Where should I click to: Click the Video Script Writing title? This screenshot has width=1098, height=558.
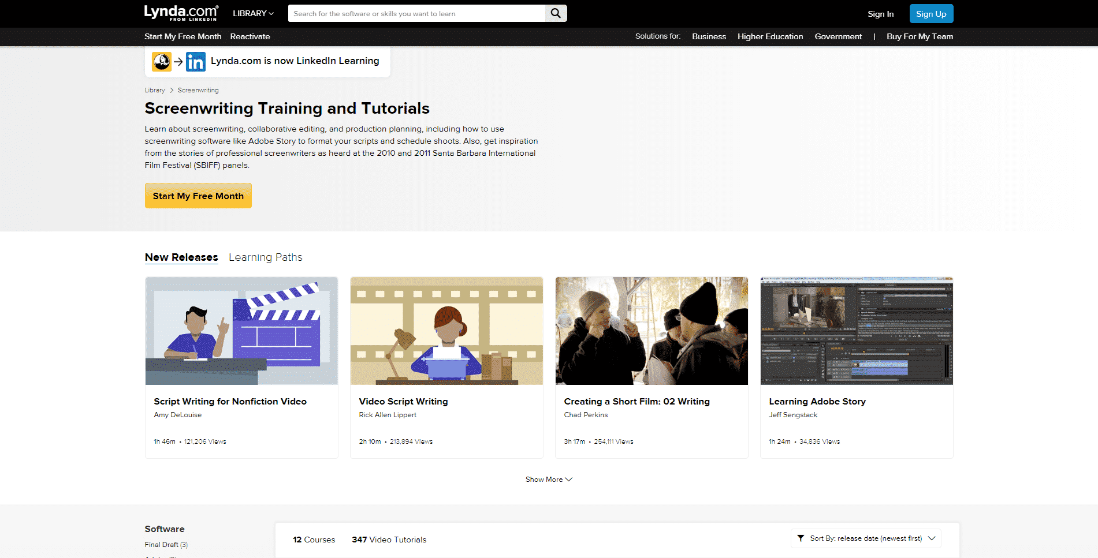click(403, 402)
